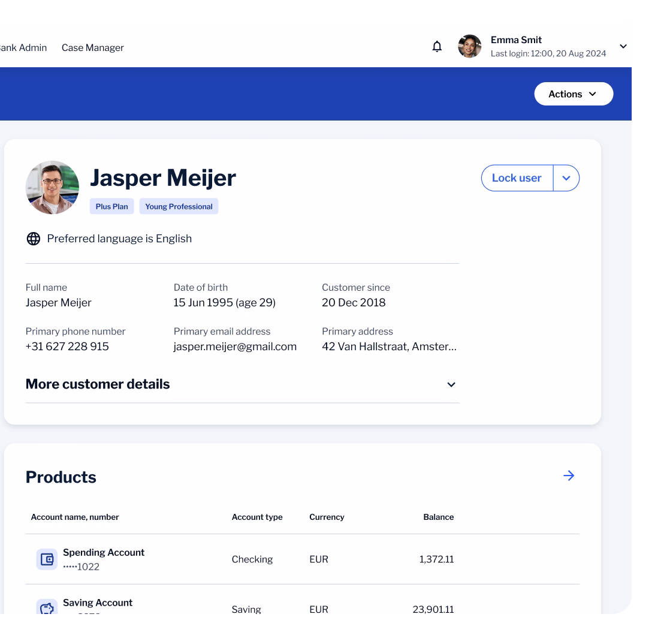The image size is (670, 638).
Task: Click the Jasper Meijer heading name
Action: [163, 178]
